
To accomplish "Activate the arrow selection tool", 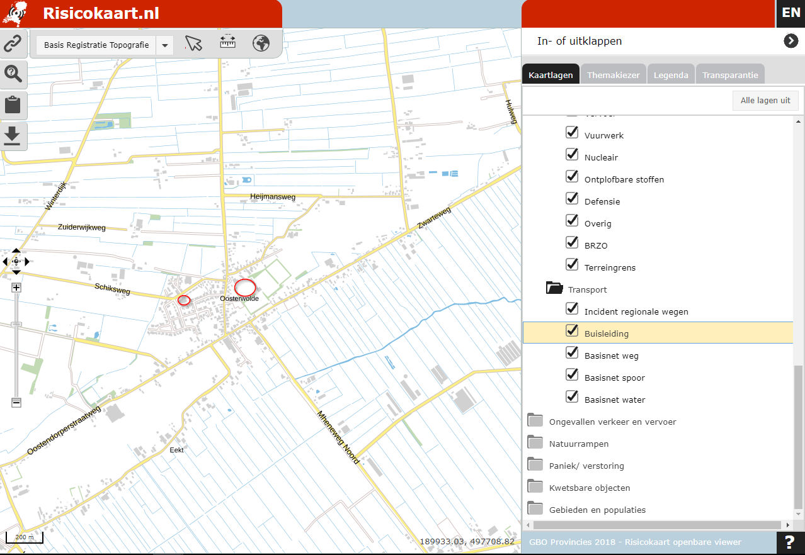I will point(193,44).
